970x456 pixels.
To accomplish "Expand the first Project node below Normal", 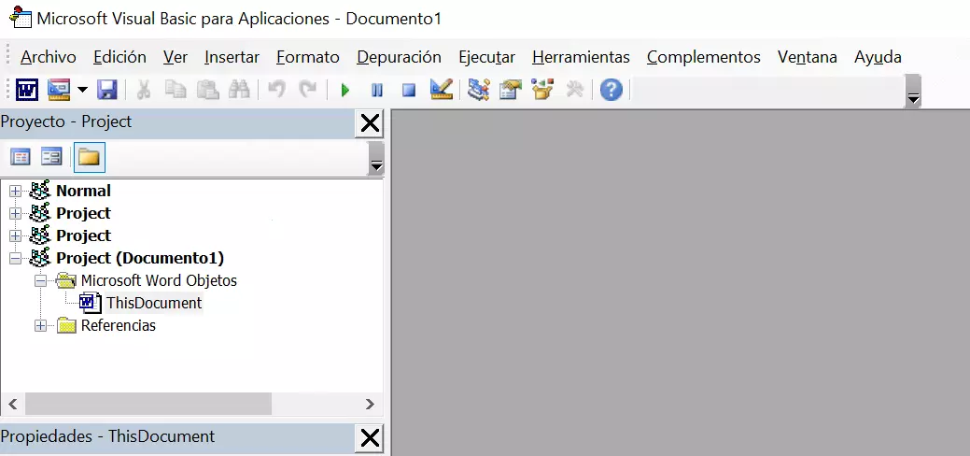I will click(x=16, y=213).
